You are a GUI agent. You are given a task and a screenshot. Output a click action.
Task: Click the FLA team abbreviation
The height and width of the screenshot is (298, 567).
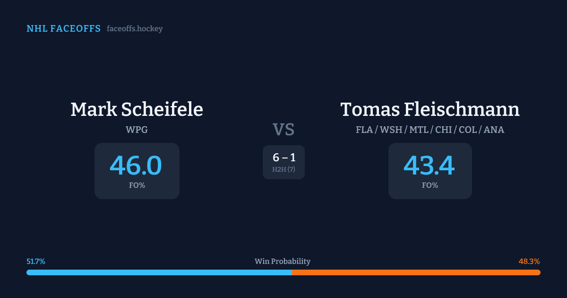(364, 130)
